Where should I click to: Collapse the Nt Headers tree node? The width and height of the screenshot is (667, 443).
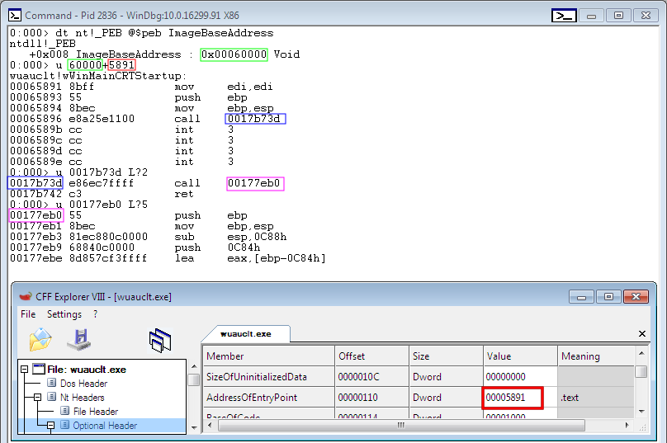coord(37,397)
